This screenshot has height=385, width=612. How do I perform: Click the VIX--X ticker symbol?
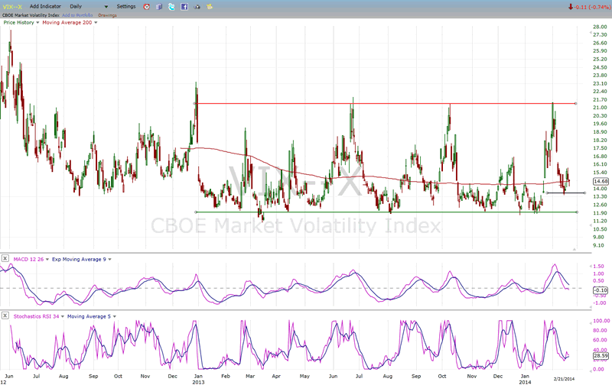[x=12, y=7]
